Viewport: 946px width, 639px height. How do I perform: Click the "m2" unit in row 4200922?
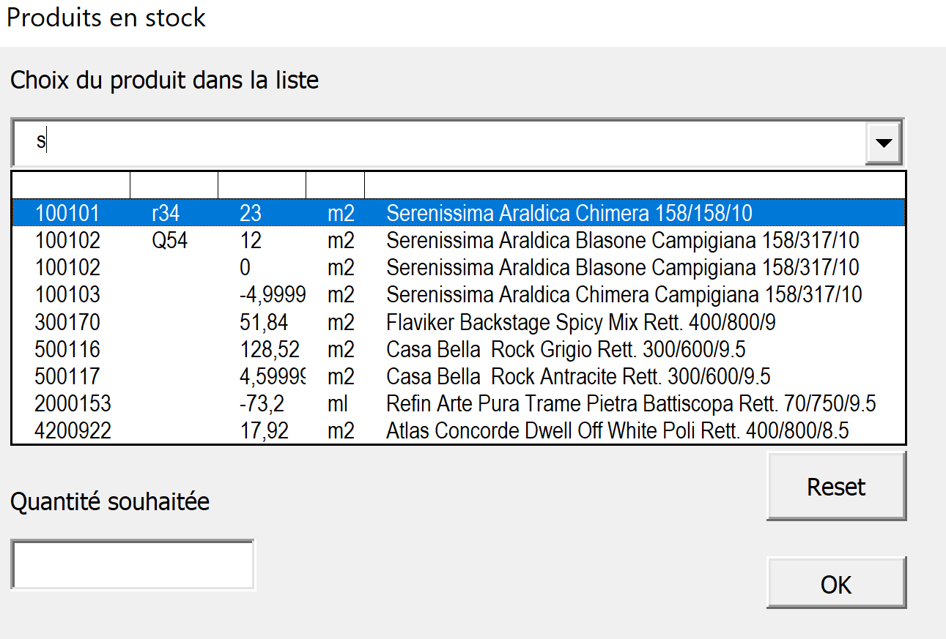coord(341,430)
